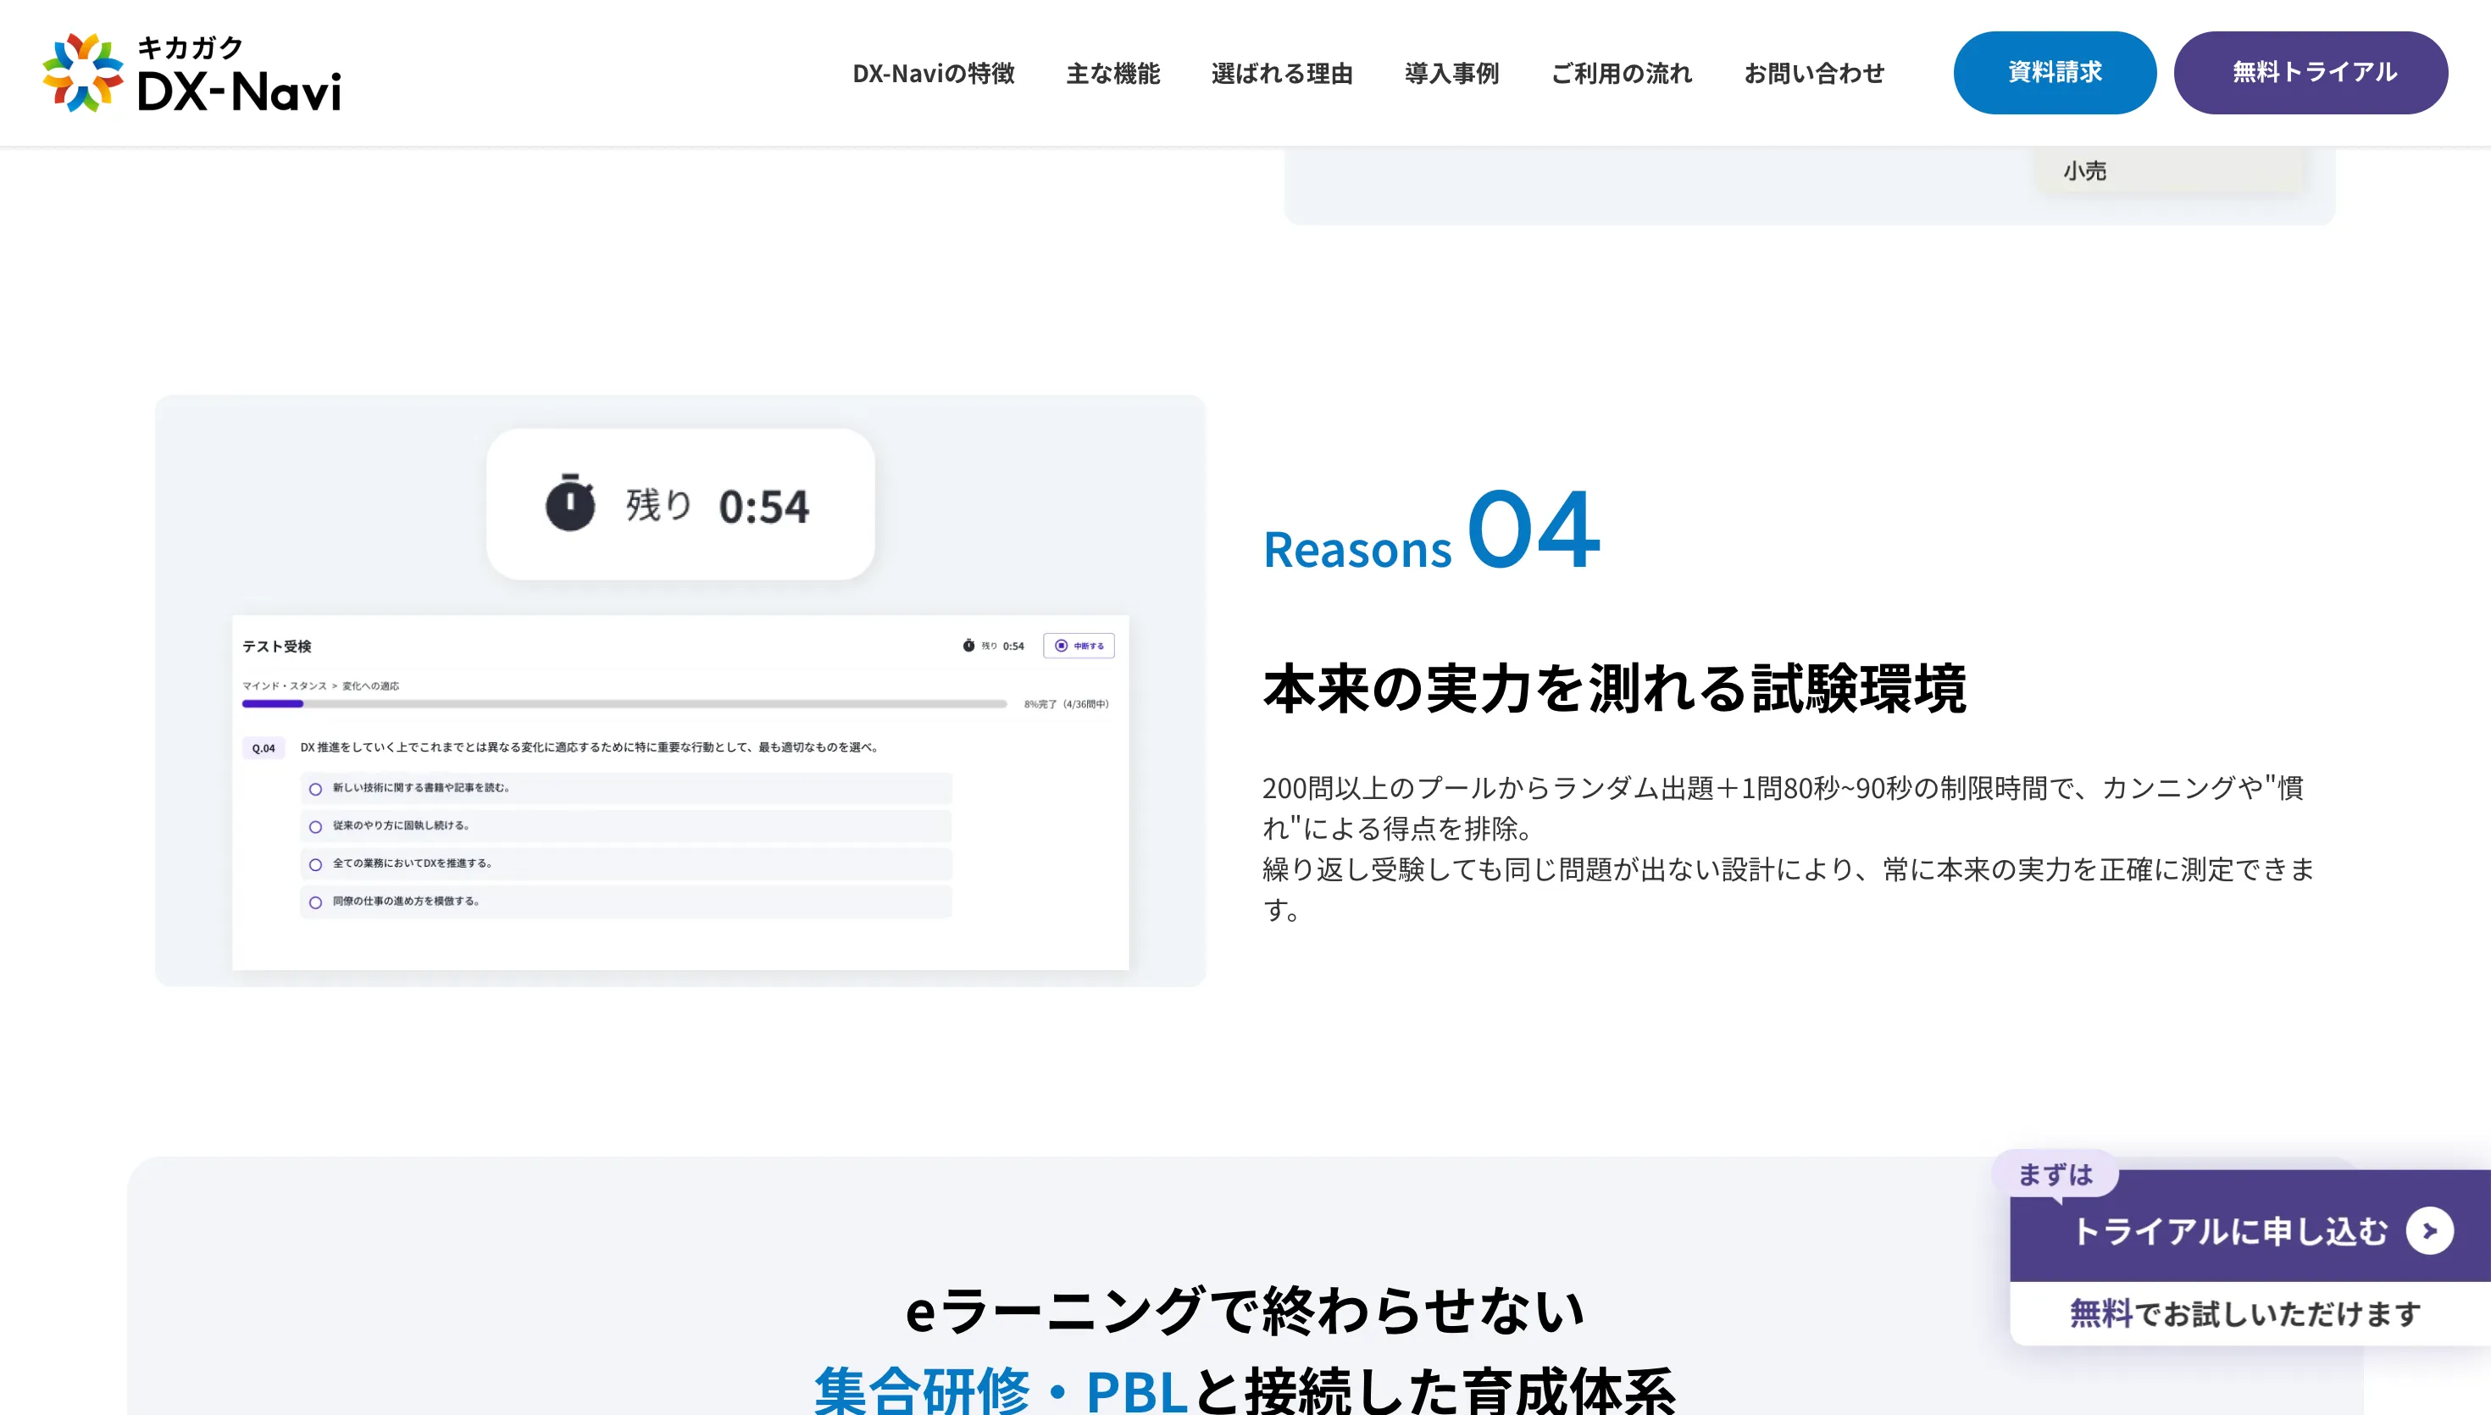Click the blue 集合研修・PBL heading text
This screenshot has width=2491, height=1415.
(1001, 1390)
